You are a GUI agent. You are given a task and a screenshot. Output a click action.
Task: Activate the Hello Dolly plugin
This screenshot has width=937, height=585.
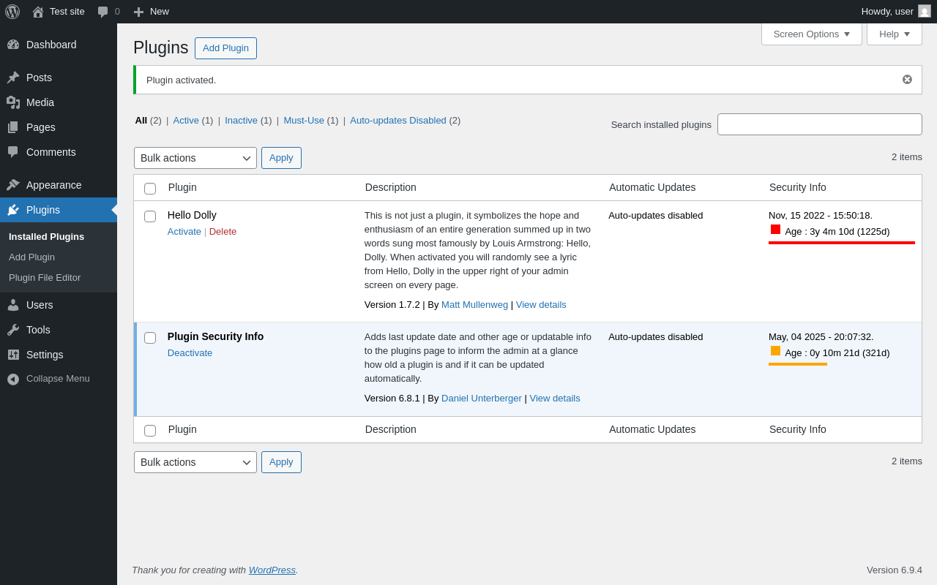click(184, 232)
